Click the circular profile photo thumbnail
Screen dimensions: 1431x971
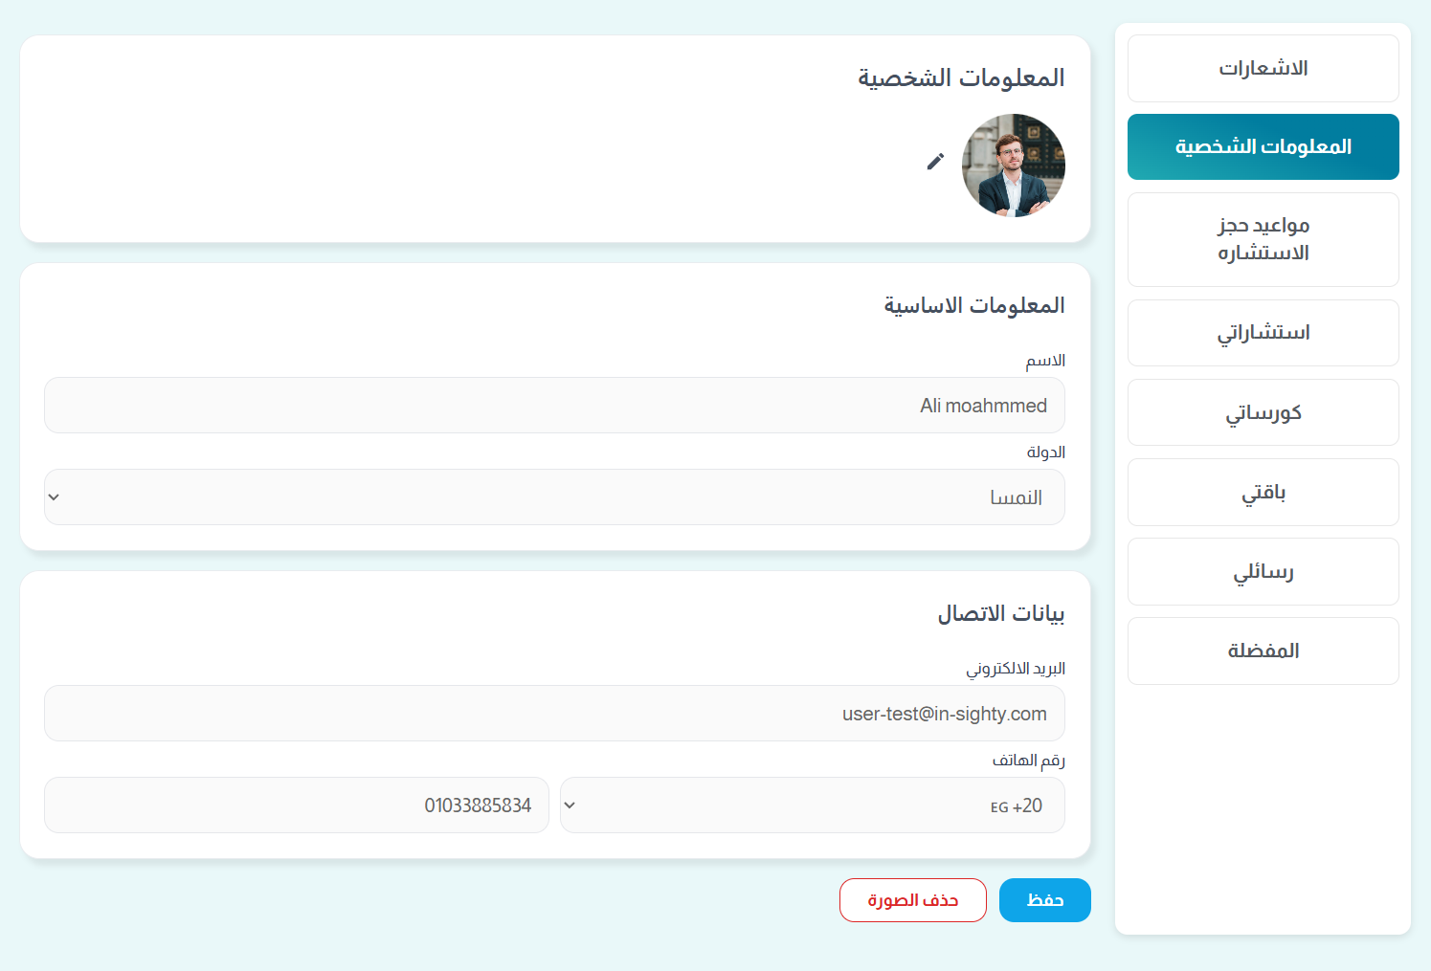pos(1013,166)
